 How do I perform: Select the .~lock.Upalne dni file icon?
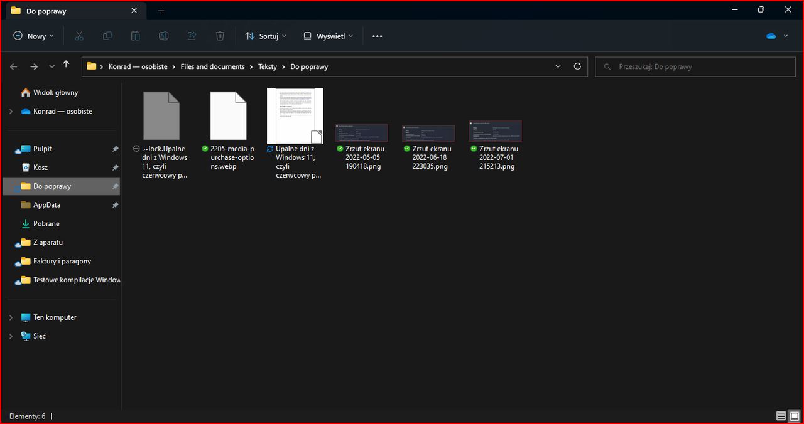tap(161, 115)
